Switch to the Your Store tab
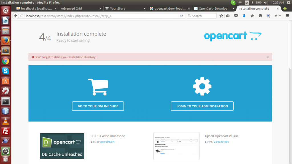 pos(117,9)
